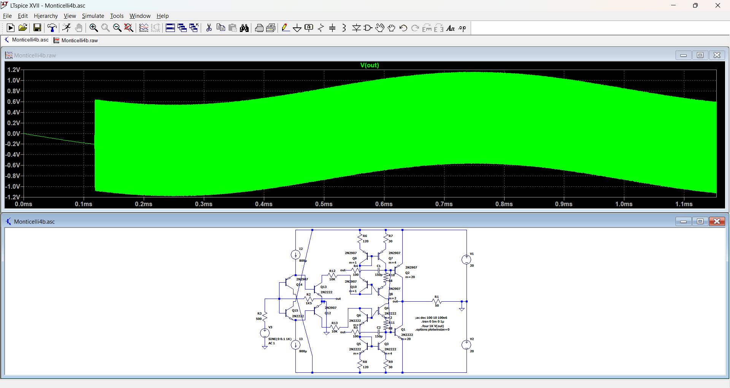Click the 1.2V vertical axis label
The image size is (730, 388).
tap(14, 70)
